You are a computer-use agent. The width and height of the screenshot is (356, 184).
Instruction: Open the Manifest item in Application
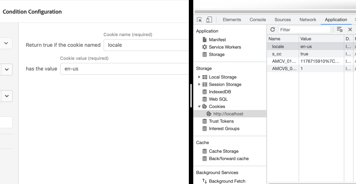(x=217, y=40)
